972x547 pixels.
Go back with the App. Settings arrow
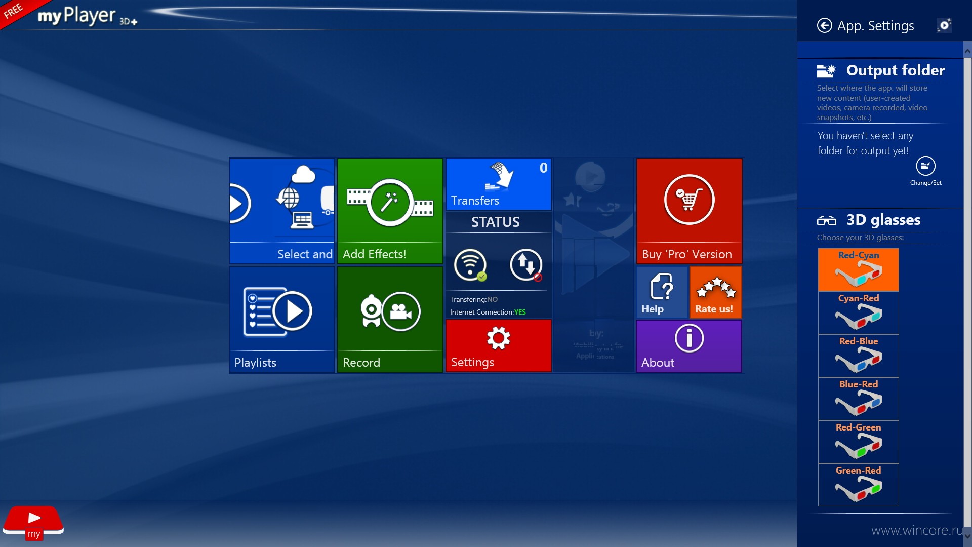[824, 25]
